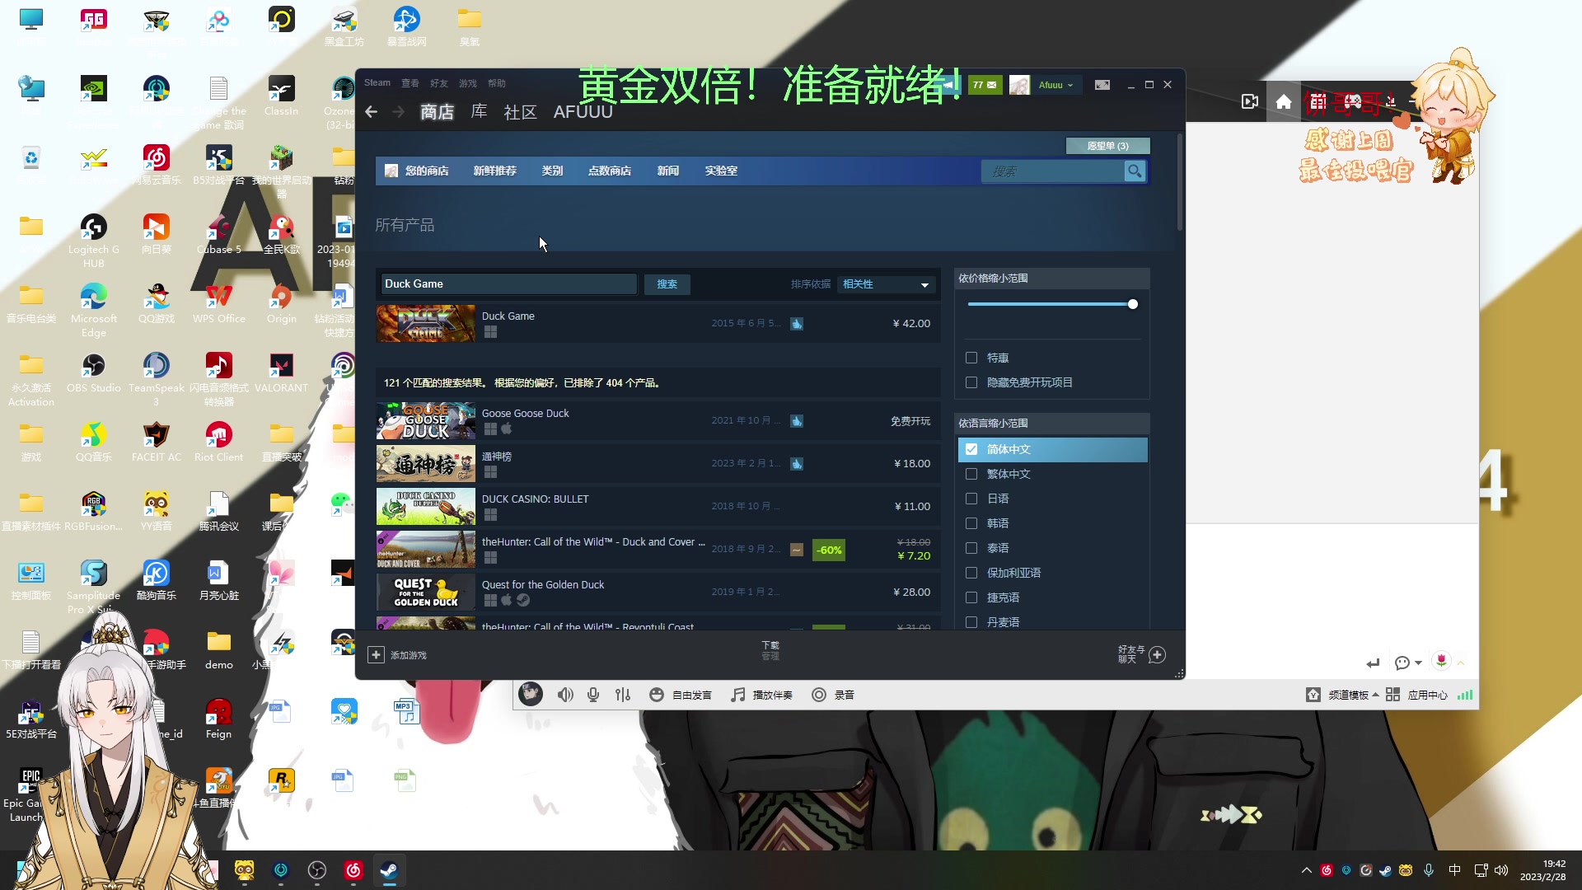Open the 下载 管理 downloads manager link
Screen dimensions: 1582x890
(770, 651)
